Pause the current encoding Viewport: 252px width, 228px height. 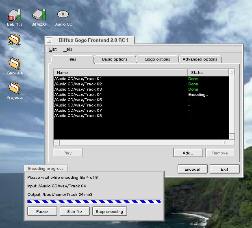pyautogui.click(x=42, y=211)
